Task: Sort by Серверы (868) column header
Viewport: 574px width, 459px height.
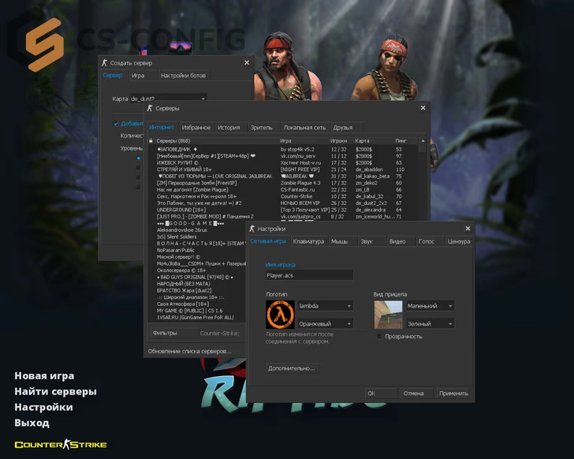Action: (216, 140)
